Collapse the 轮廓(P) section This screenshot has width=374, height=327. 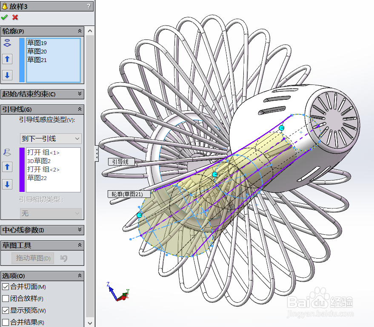coord(80,31)
